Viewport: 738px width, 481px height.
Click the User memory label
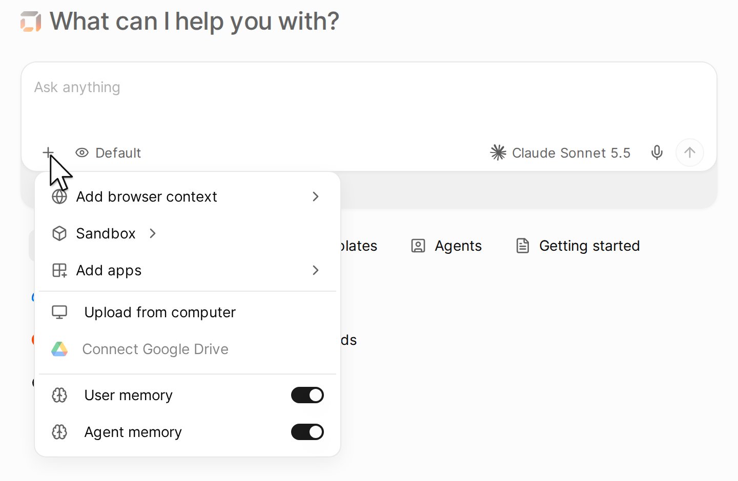tap(129, 395)
